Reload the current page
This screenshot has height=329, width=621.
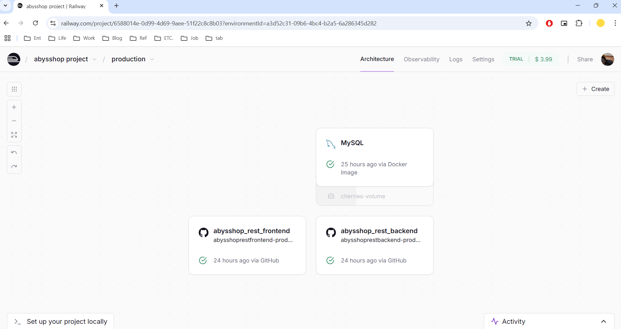[36, 23]
